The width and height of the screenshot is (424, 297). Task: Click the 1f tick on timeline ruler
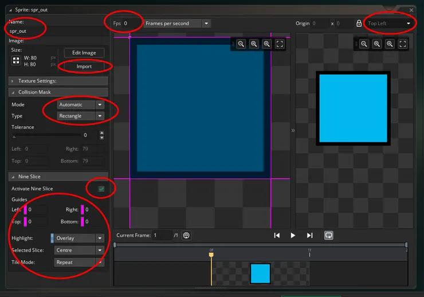click(309, 252)
